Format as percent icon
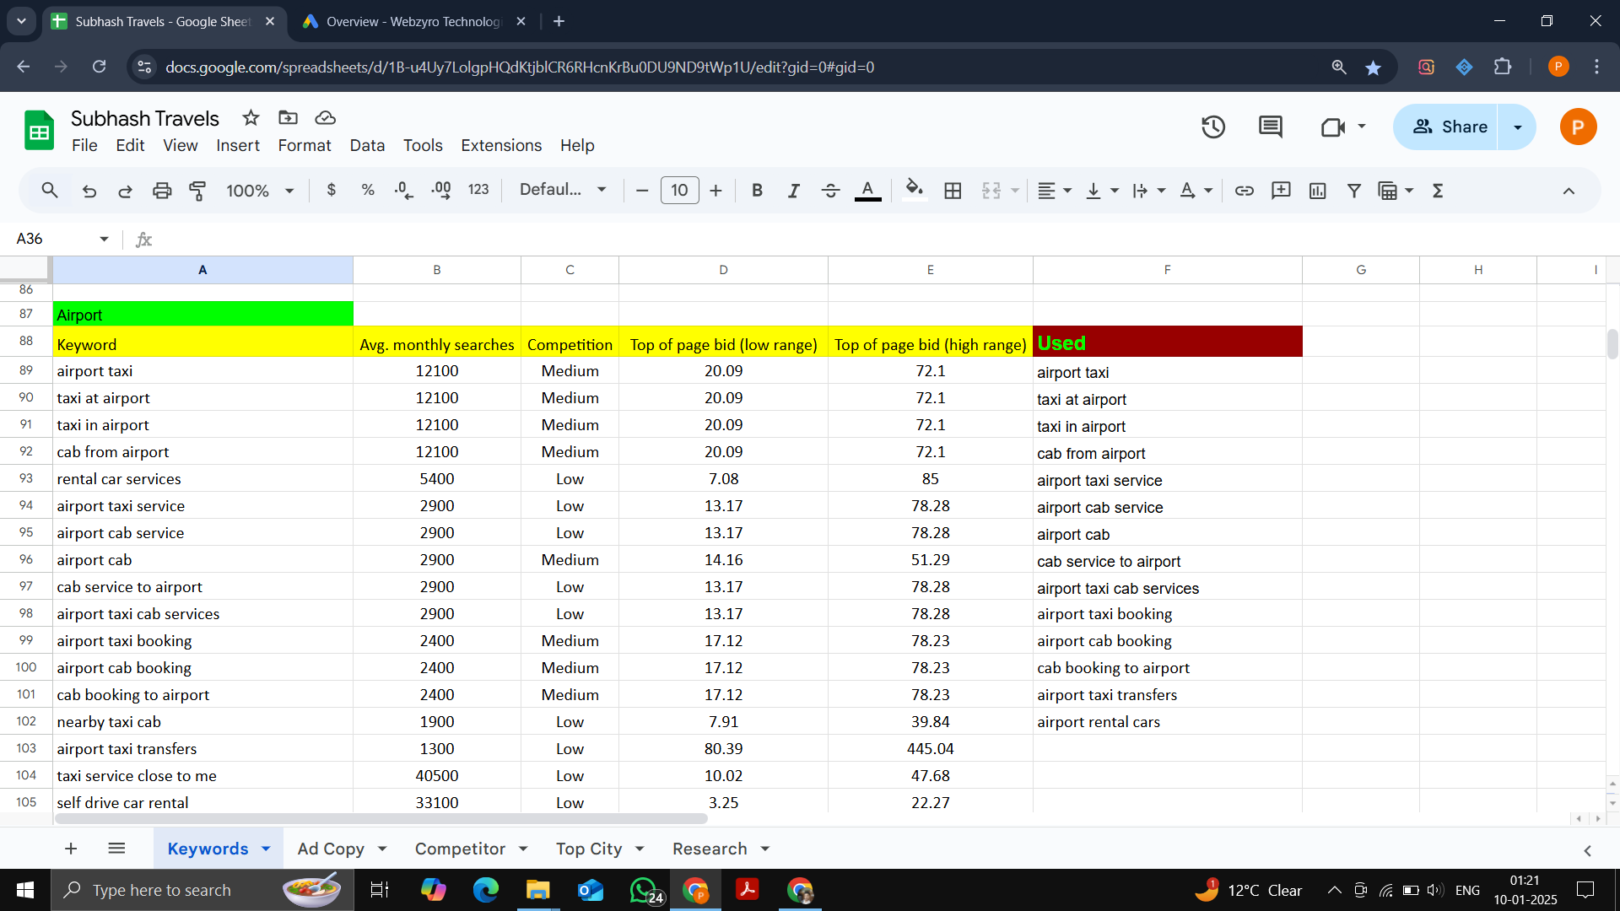This screenshot has height=911, width=1620. (x=368, y=191)
